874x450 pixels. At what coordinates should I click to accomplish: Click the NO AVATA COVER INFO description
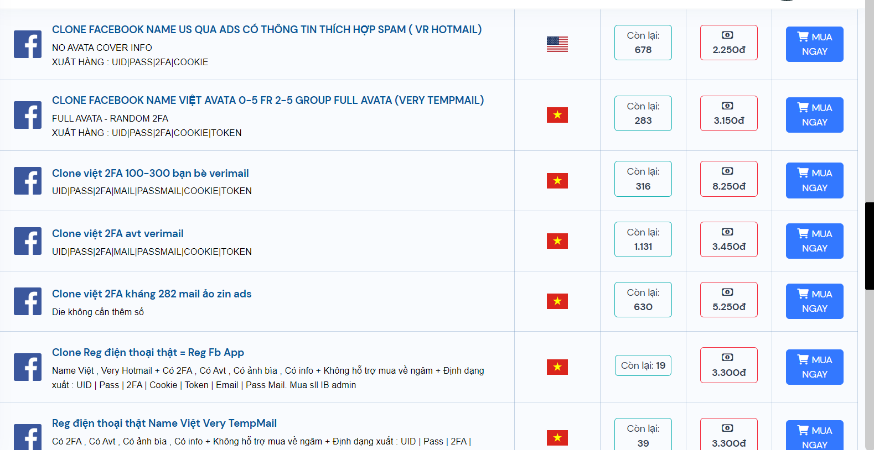click(x=102, y=48)
